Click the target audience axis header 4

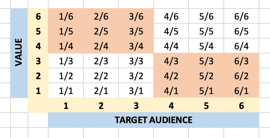coord(171,105)
